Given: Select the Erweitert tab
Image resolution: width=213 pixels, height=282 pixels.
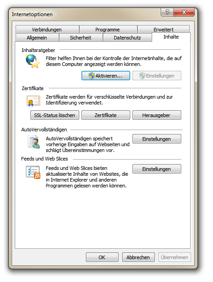Looking at the screenshot, I should 163,29.
